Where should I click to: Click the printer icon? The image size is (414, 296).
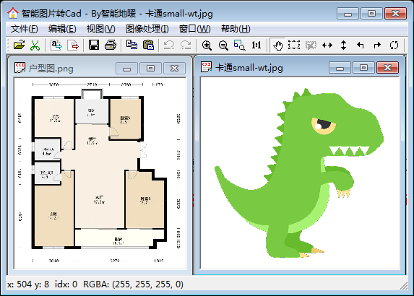click(x=111, y=45)
